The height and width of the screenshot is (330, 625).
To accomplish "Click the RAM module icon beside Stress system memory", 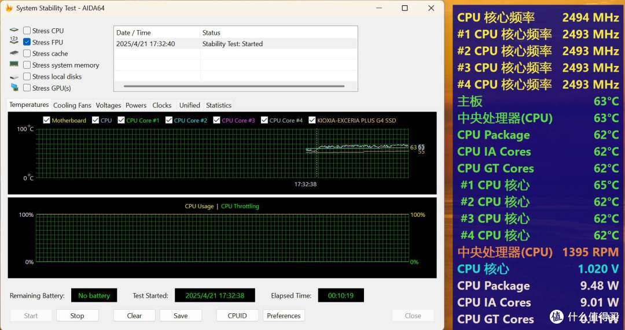I will (x=14, y=64).
